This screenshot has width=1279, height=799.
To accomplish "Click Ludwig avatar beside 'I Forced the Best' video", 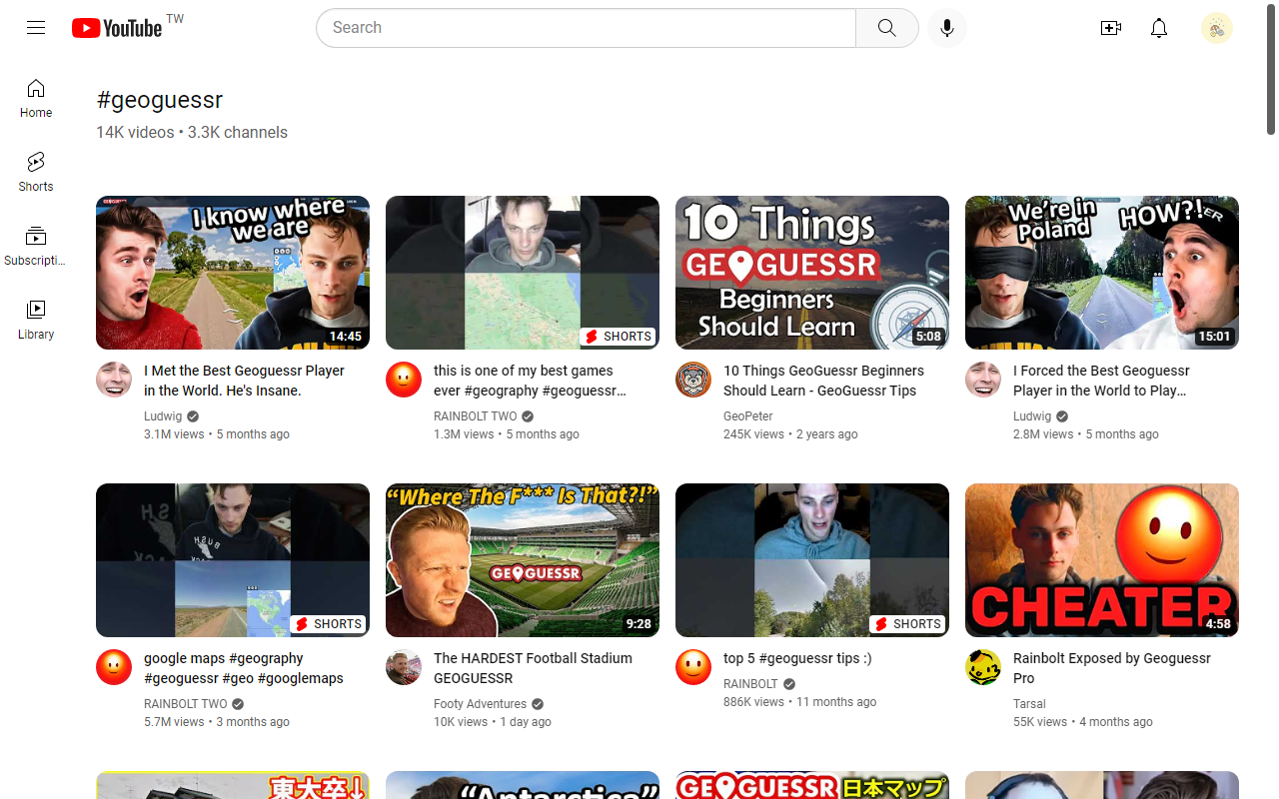I will tap(983, 380).
